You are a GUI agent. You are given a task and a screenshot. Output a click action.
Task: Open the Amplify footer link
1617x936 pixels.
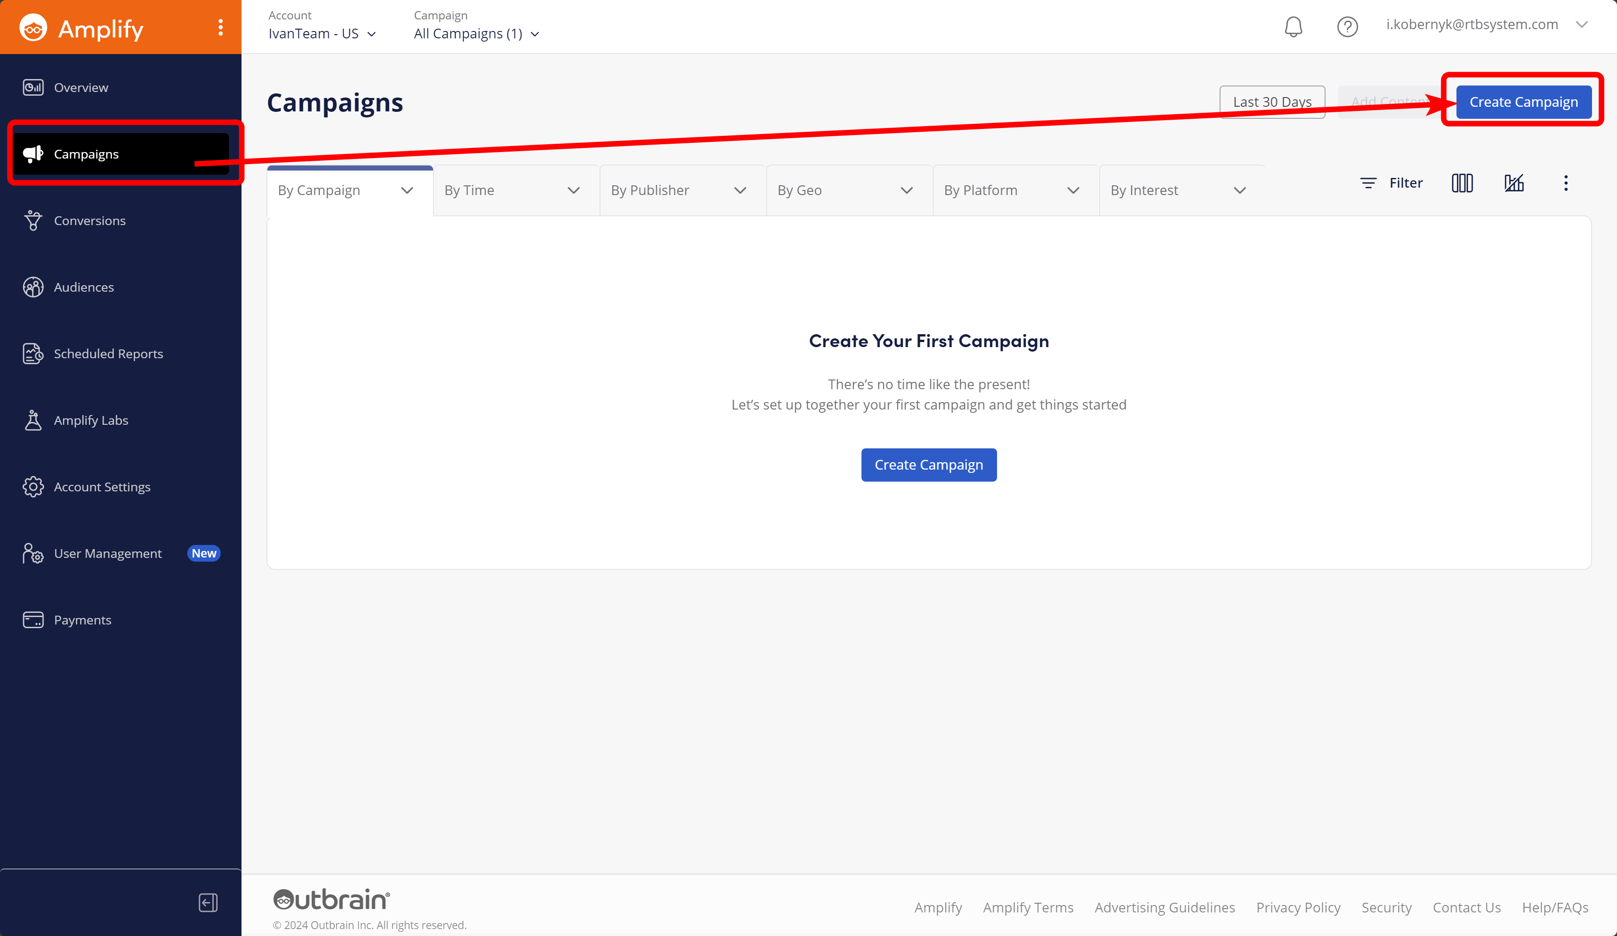click(x=937, y=907)
